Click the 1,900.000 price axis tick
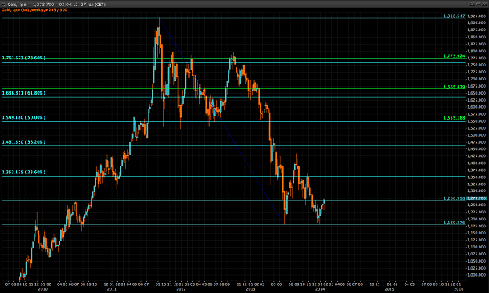 pyautogui.click(x=476, y=23)
